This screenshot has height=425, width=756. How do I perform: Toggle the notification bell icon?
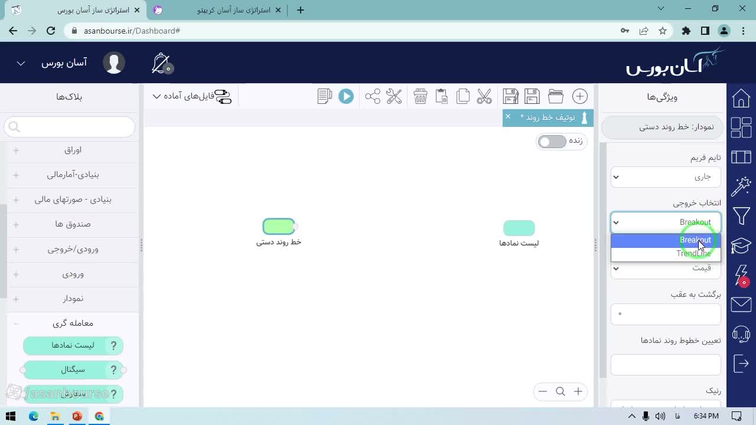click(161, 63)
